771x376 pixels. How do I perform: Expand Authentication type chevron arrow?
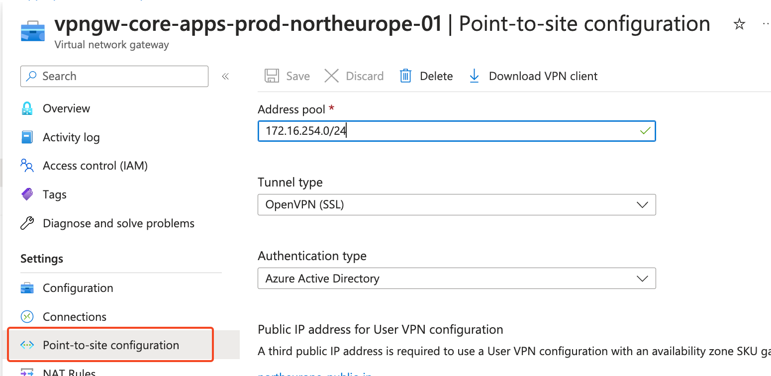point(642,279)
